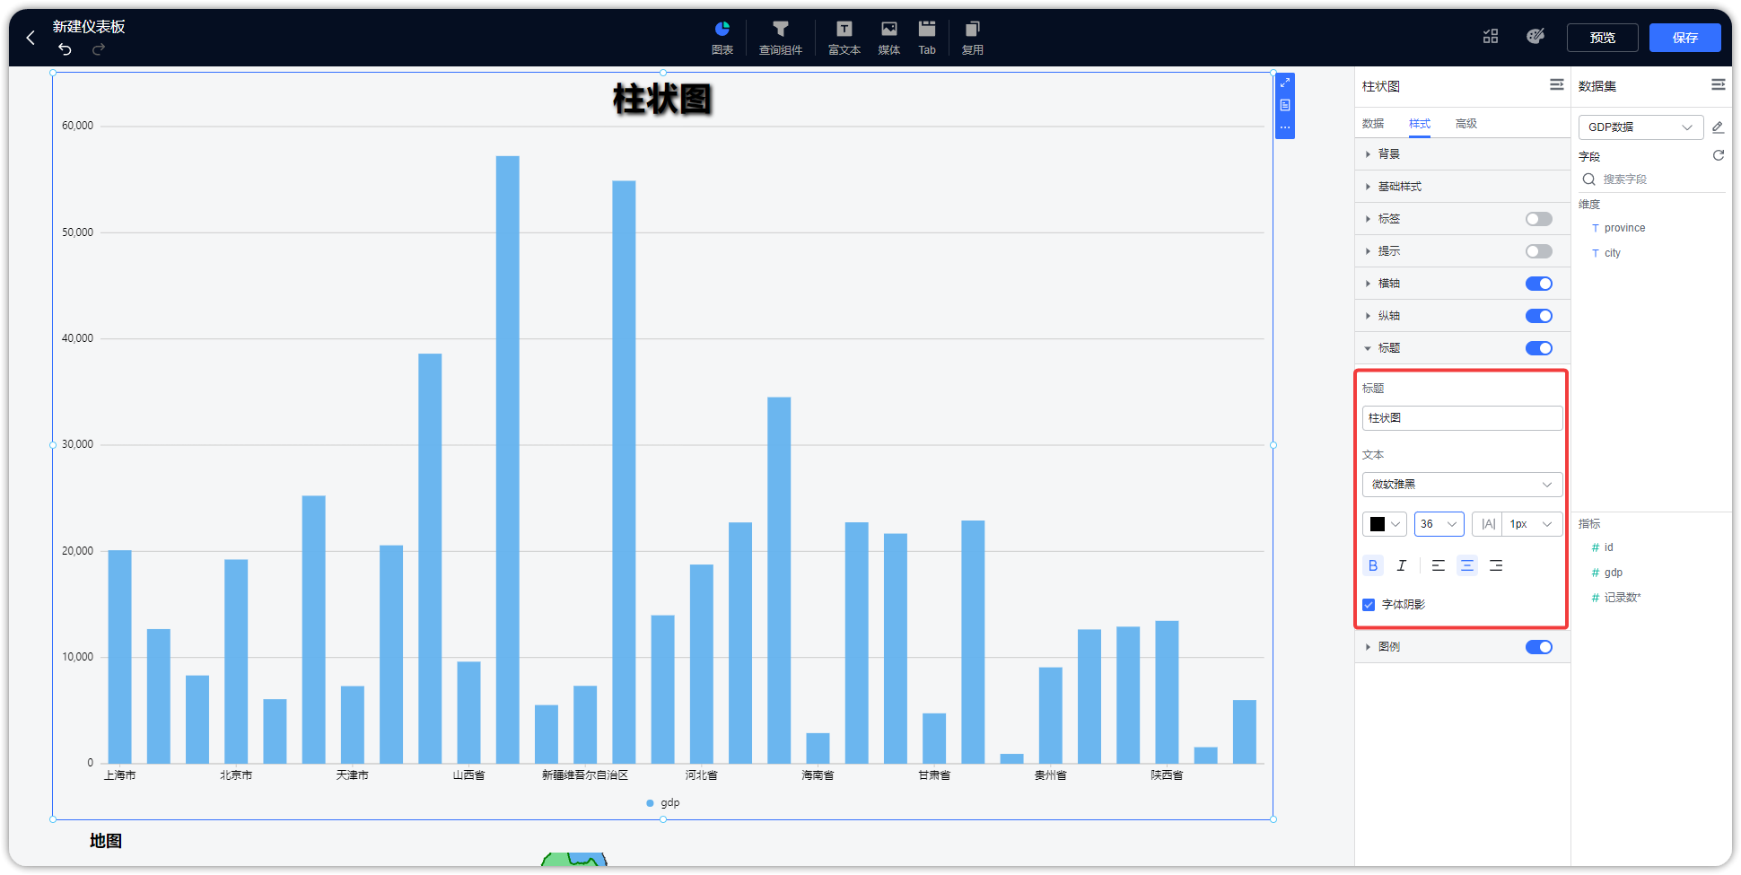
Task: Open the 图表 chart tool
Action: 722,38
